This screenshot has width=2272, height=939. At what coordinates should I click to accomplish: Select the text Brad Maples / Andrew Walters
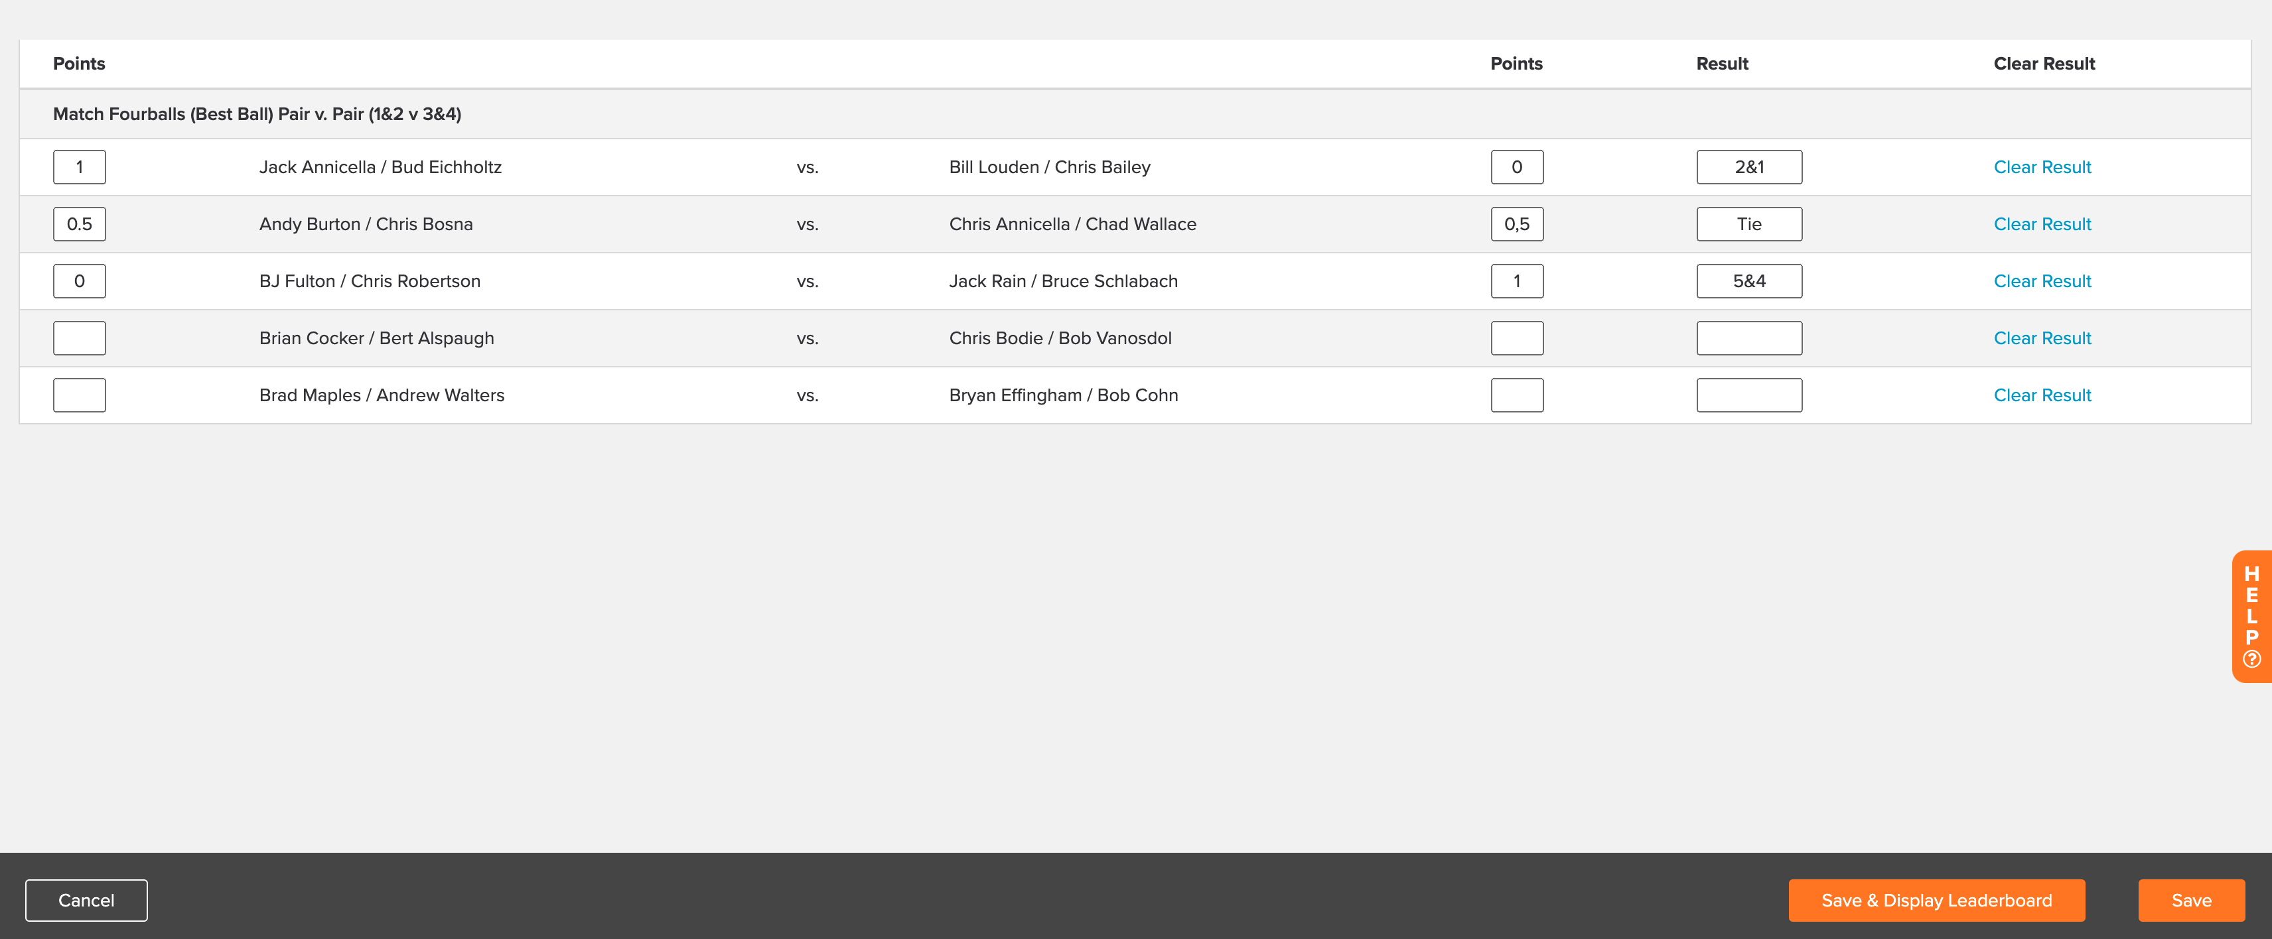[382, 395]
